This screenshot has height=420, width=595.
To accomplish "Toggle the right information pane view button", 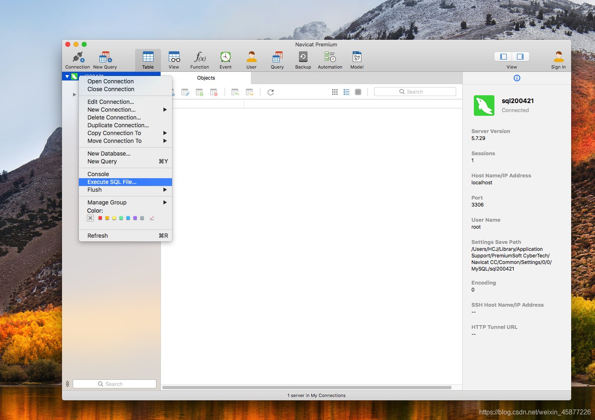I will [520, 57].
